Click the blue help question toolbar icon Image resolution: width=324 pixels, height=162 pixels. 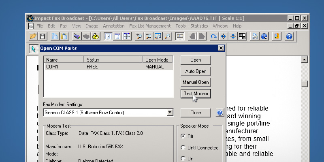click(289, 36)
